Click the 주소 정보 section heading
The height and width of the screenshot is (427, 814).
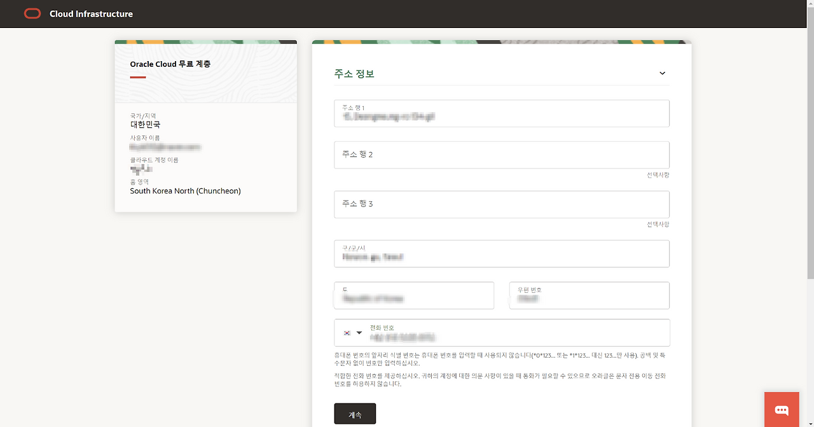[354, 74]
